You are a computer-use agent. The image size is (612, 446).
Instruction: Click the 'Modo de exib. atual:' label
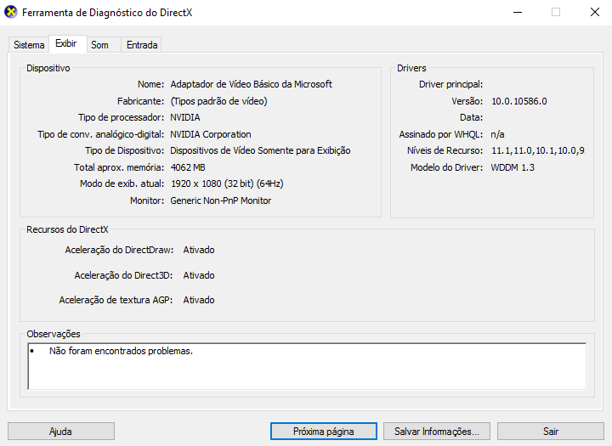122,183
